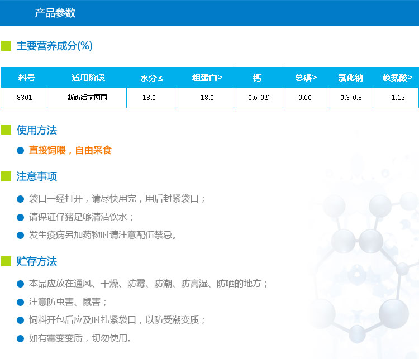Click the green square next to 使用方法
Screen dimensions: 419x359
[6, 130]
